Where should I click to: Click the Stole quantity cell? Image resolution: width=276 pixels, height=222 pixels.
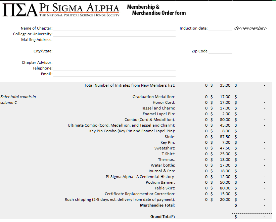(192, 137)
